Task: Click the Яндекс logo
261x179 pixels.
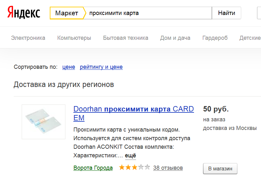Action: pyautogui.click(x=24, y=12)
